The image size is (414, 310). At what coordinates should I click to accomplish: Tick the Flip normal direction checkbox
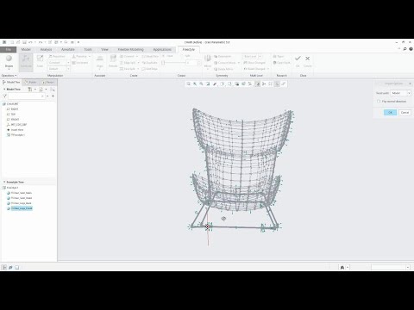point(379,102)
